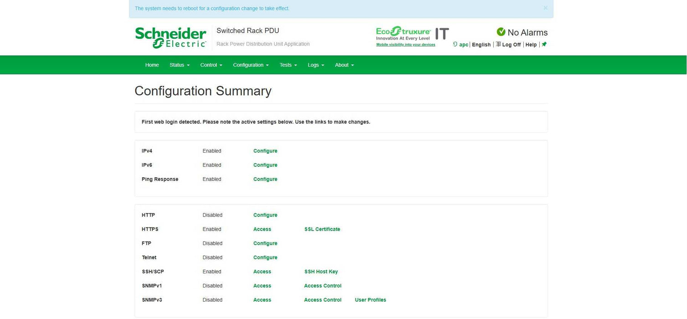Open the Tests menu
This screenshot has height=319, width=687.
pos(288,65)
